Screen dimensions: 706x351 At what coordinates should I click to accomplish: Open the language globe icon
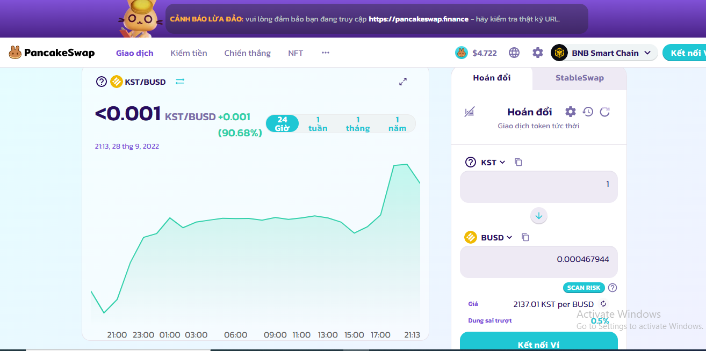click(x=514, y=53)
